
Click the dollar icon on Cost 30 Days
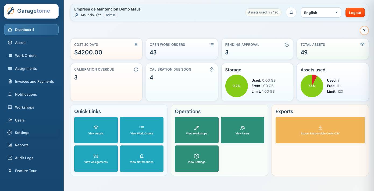pos(136,45)
